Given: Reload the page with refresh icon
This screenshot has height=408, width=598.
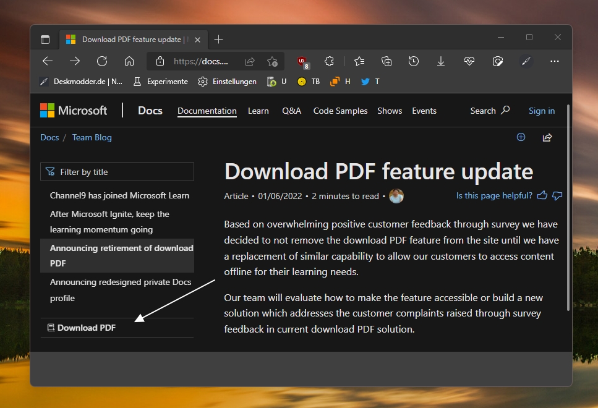Looking at the screenshot, I should coord(102,61).
